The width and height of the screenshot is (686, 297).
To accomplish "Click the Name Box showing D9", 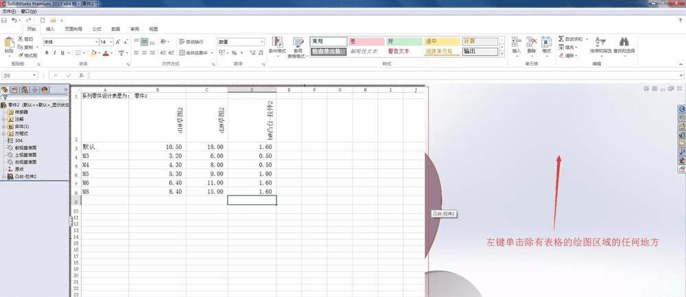I will 20,75.
